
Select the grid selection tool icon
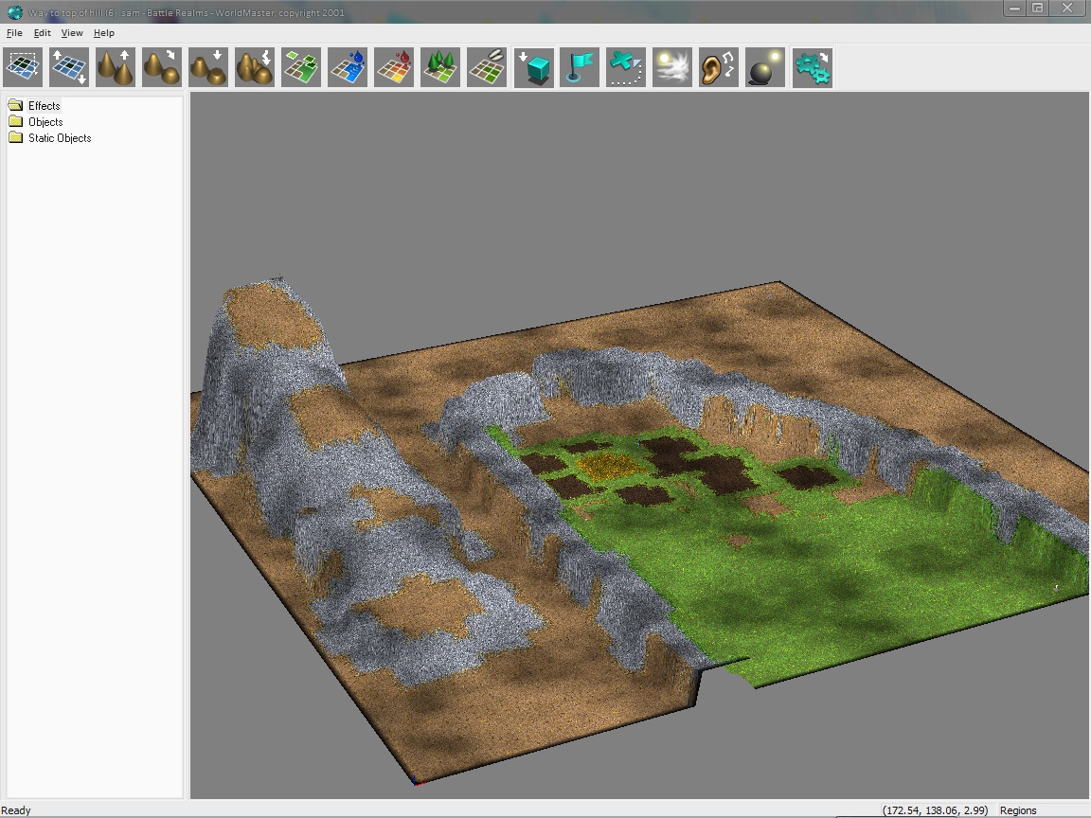[x=23, y=67]
